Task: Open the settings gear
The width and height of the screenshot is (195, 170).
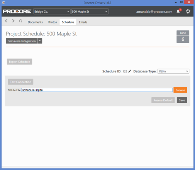Action: coord(188,12)
